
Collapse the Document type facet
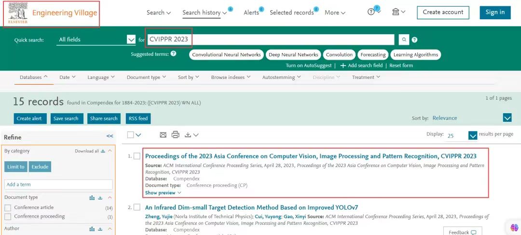pos(110,198)
